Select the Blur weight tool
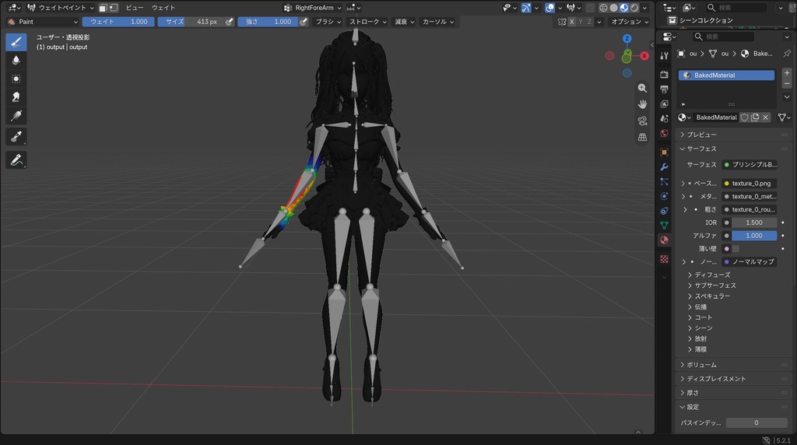Viewport: 797px width, 445px height. point(16,60)
